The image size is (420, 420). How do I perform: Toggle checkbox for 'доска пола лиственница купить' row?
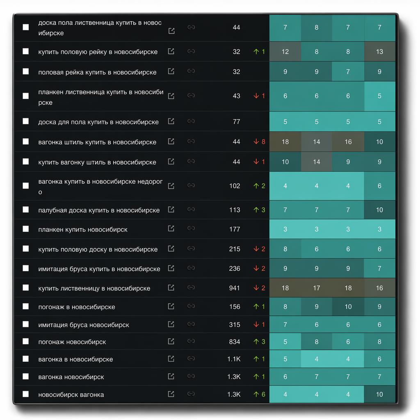click(26, 27)
